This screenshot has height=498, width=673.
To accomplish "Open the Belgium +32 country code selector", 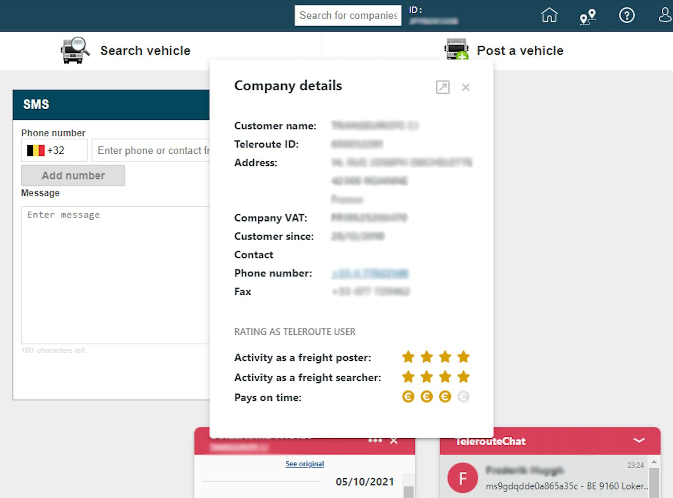I will coord(54,150).
